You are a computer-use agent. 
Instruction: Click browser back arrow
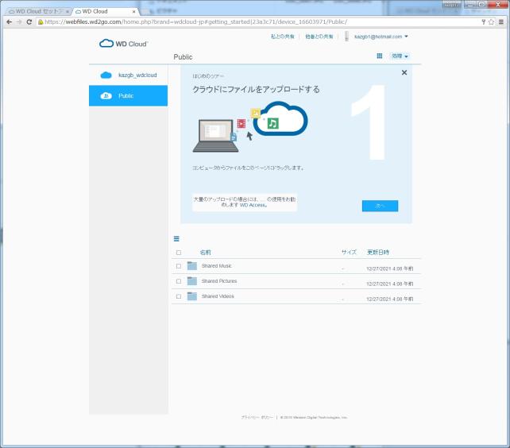click(9, 21)
